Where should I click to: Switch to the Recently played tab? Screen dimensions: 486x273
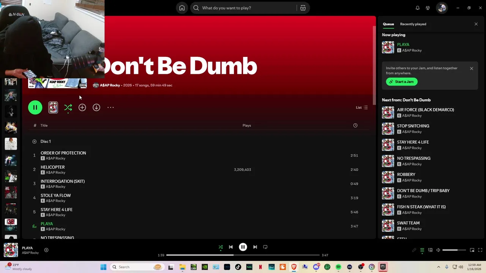pos(413,24)
